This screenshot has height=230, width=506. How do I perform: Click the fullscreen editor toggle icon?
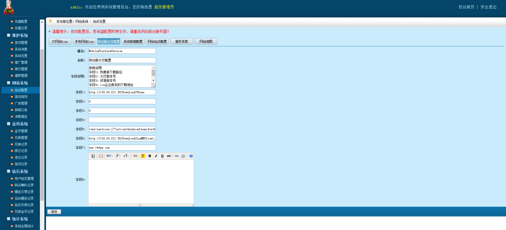point(101,156)
